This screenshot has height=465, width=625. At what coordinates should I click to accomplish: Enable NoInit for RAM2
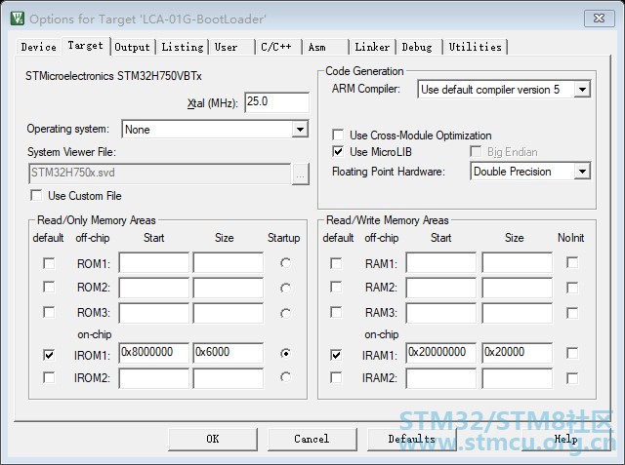pyautogui.click(x=572, y=288)
